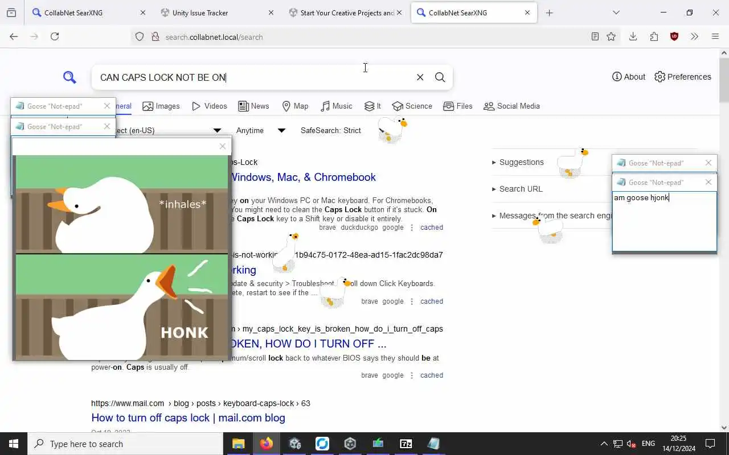Open File Explorer from taskbar
The image size is (729, 455).
[238, 444]
